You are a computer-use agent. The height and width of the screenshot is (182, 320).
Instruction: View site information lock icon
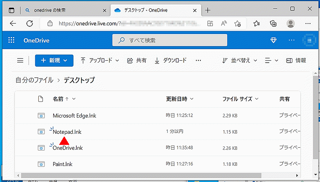(50, 24)
